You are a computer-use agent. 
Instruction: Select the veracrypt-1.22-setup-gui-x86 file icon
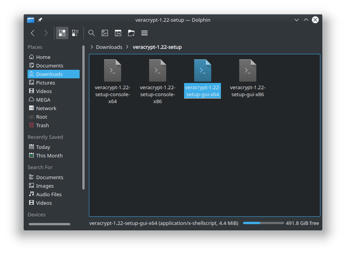click(x=248, y=71)
